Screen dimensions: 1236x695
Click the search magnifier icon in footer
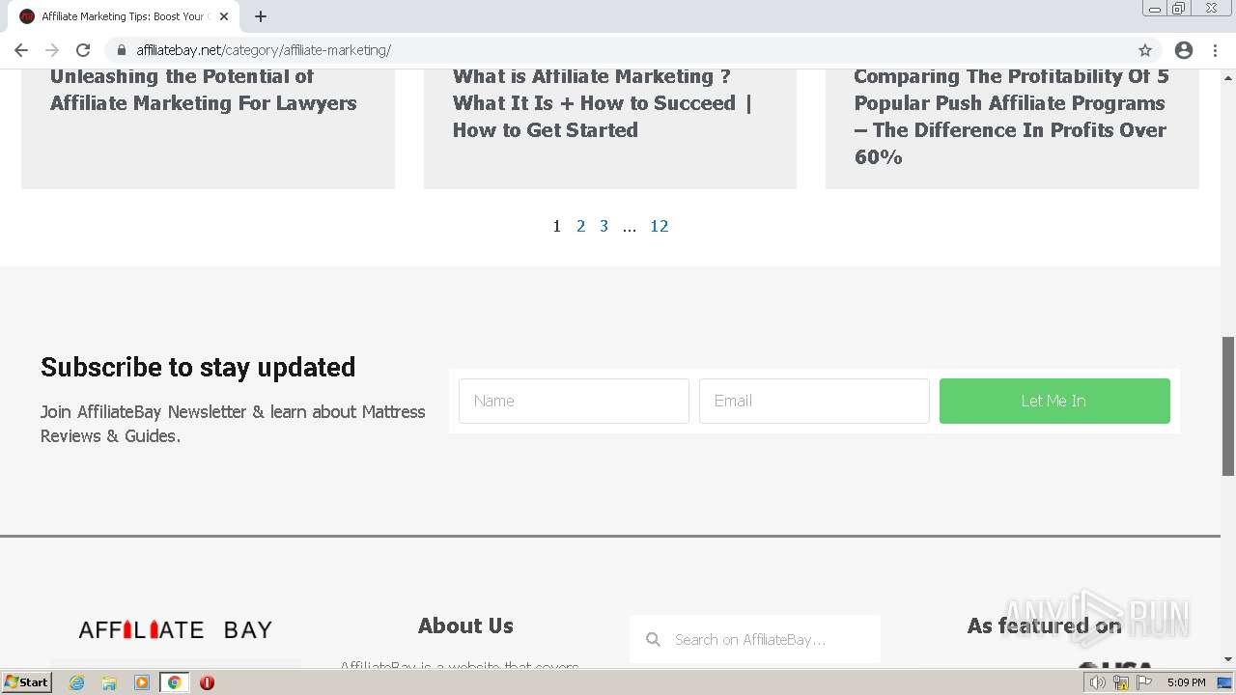pos(654,639)
